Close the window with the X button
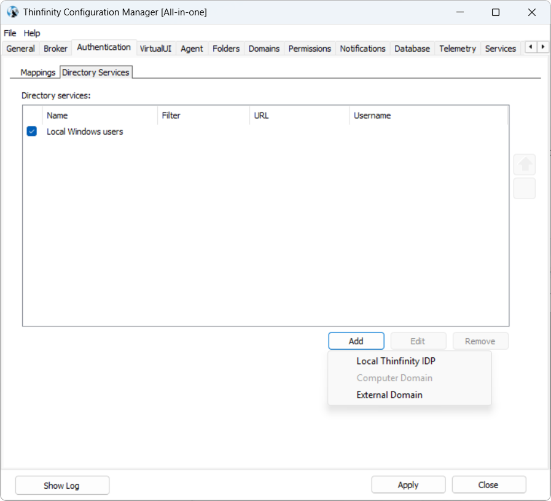Viewport: 551px width, 501px height. pos(532,12)
